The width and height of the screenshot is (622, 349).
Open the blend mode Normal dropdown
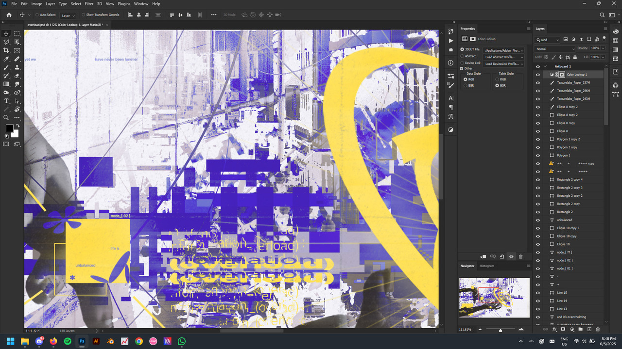[554, 48]
